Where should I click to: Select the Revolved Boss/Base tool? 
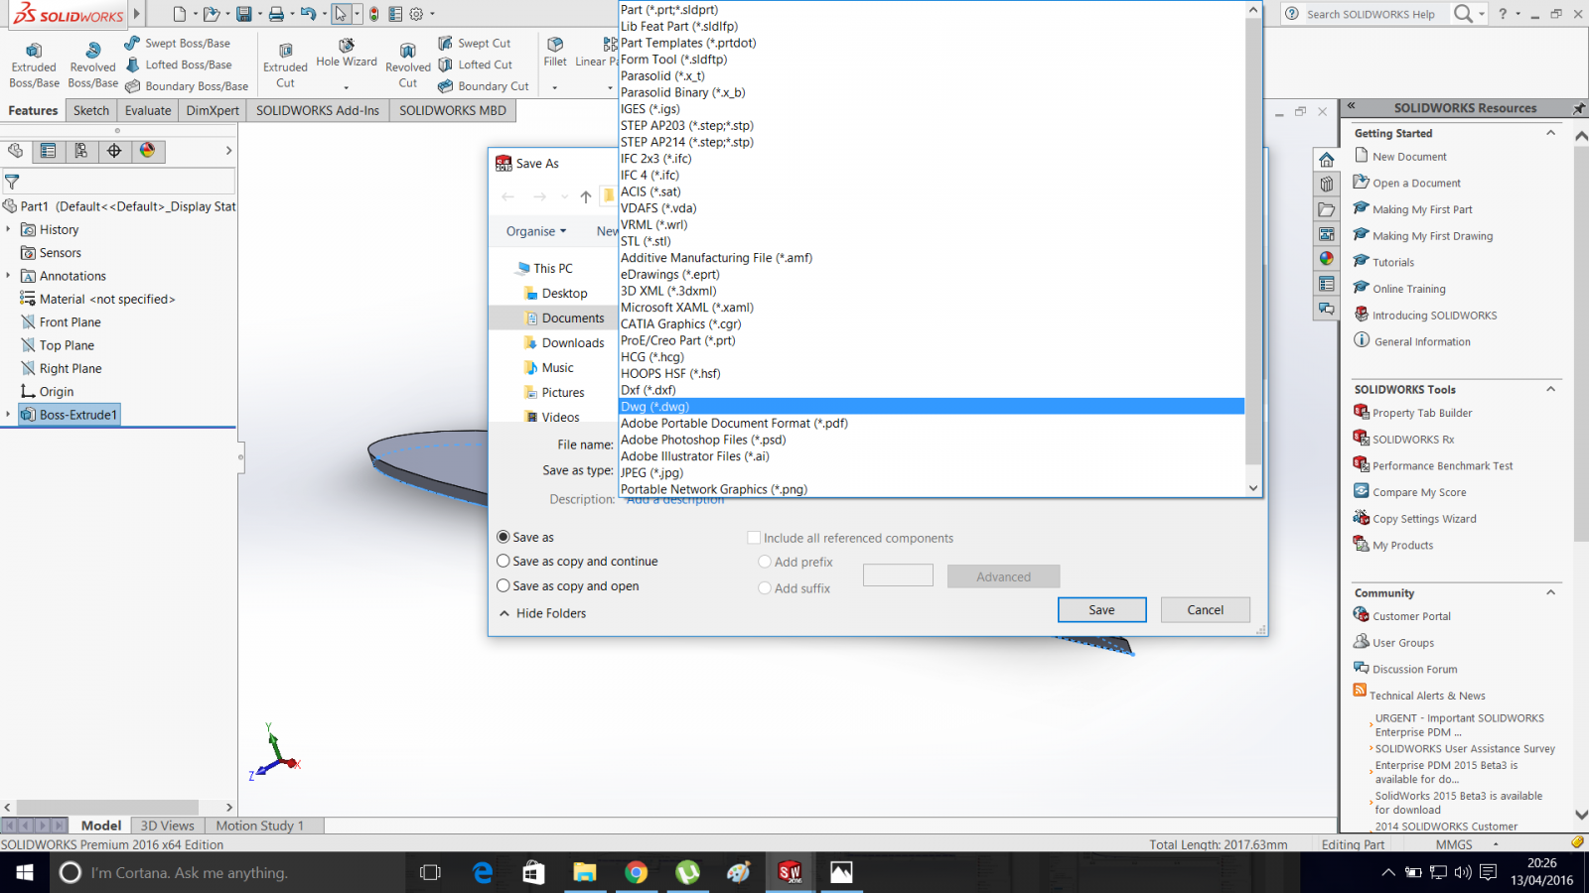coord(92,65)
